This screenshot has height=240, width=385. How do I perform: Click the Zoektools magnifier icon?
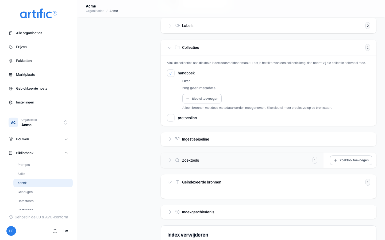point(177,160)
